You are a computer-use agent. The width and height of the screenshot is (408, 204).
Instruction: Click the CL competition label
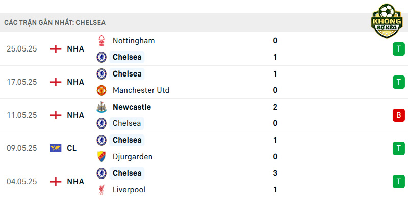[x=71, y=148]
